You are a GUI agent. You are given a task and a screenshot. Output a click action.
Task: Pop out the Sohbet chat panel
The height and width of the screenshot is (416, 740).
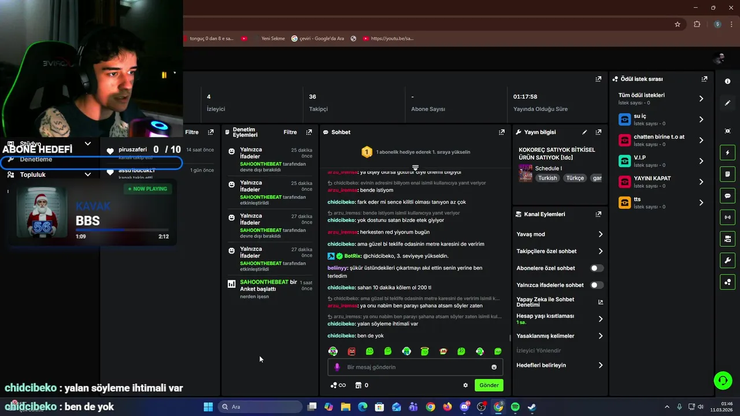[501, 132]
